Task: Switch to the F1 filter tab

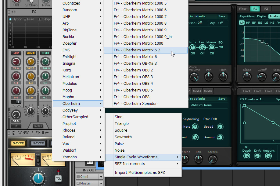Action: pyautogui.click(x=255, y=9)
